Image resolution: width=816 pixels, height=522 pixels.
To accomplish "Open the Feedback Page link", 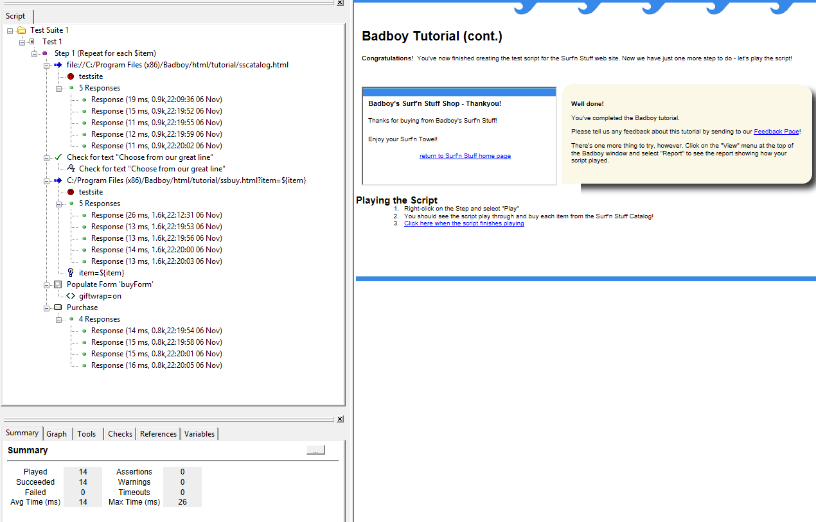I will [776, 132].
